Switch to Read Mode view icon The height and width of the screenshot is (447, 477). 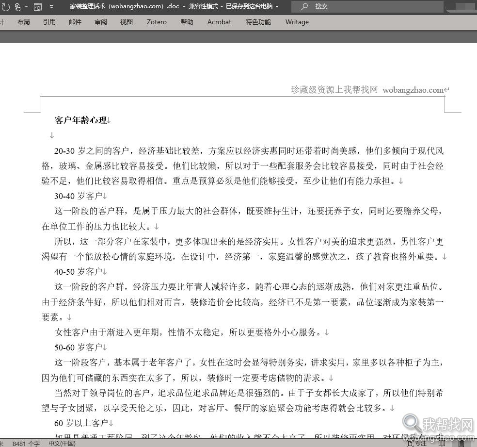click(442, 443)
